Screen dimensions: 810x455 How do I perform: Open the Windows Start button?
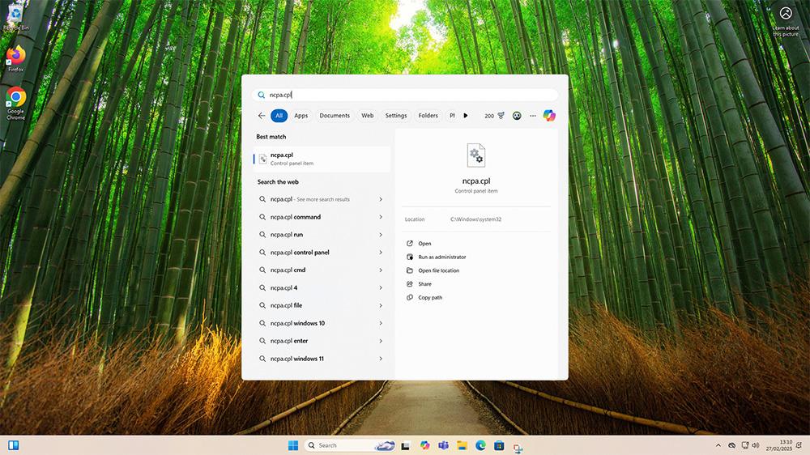(x=293, y=445)
